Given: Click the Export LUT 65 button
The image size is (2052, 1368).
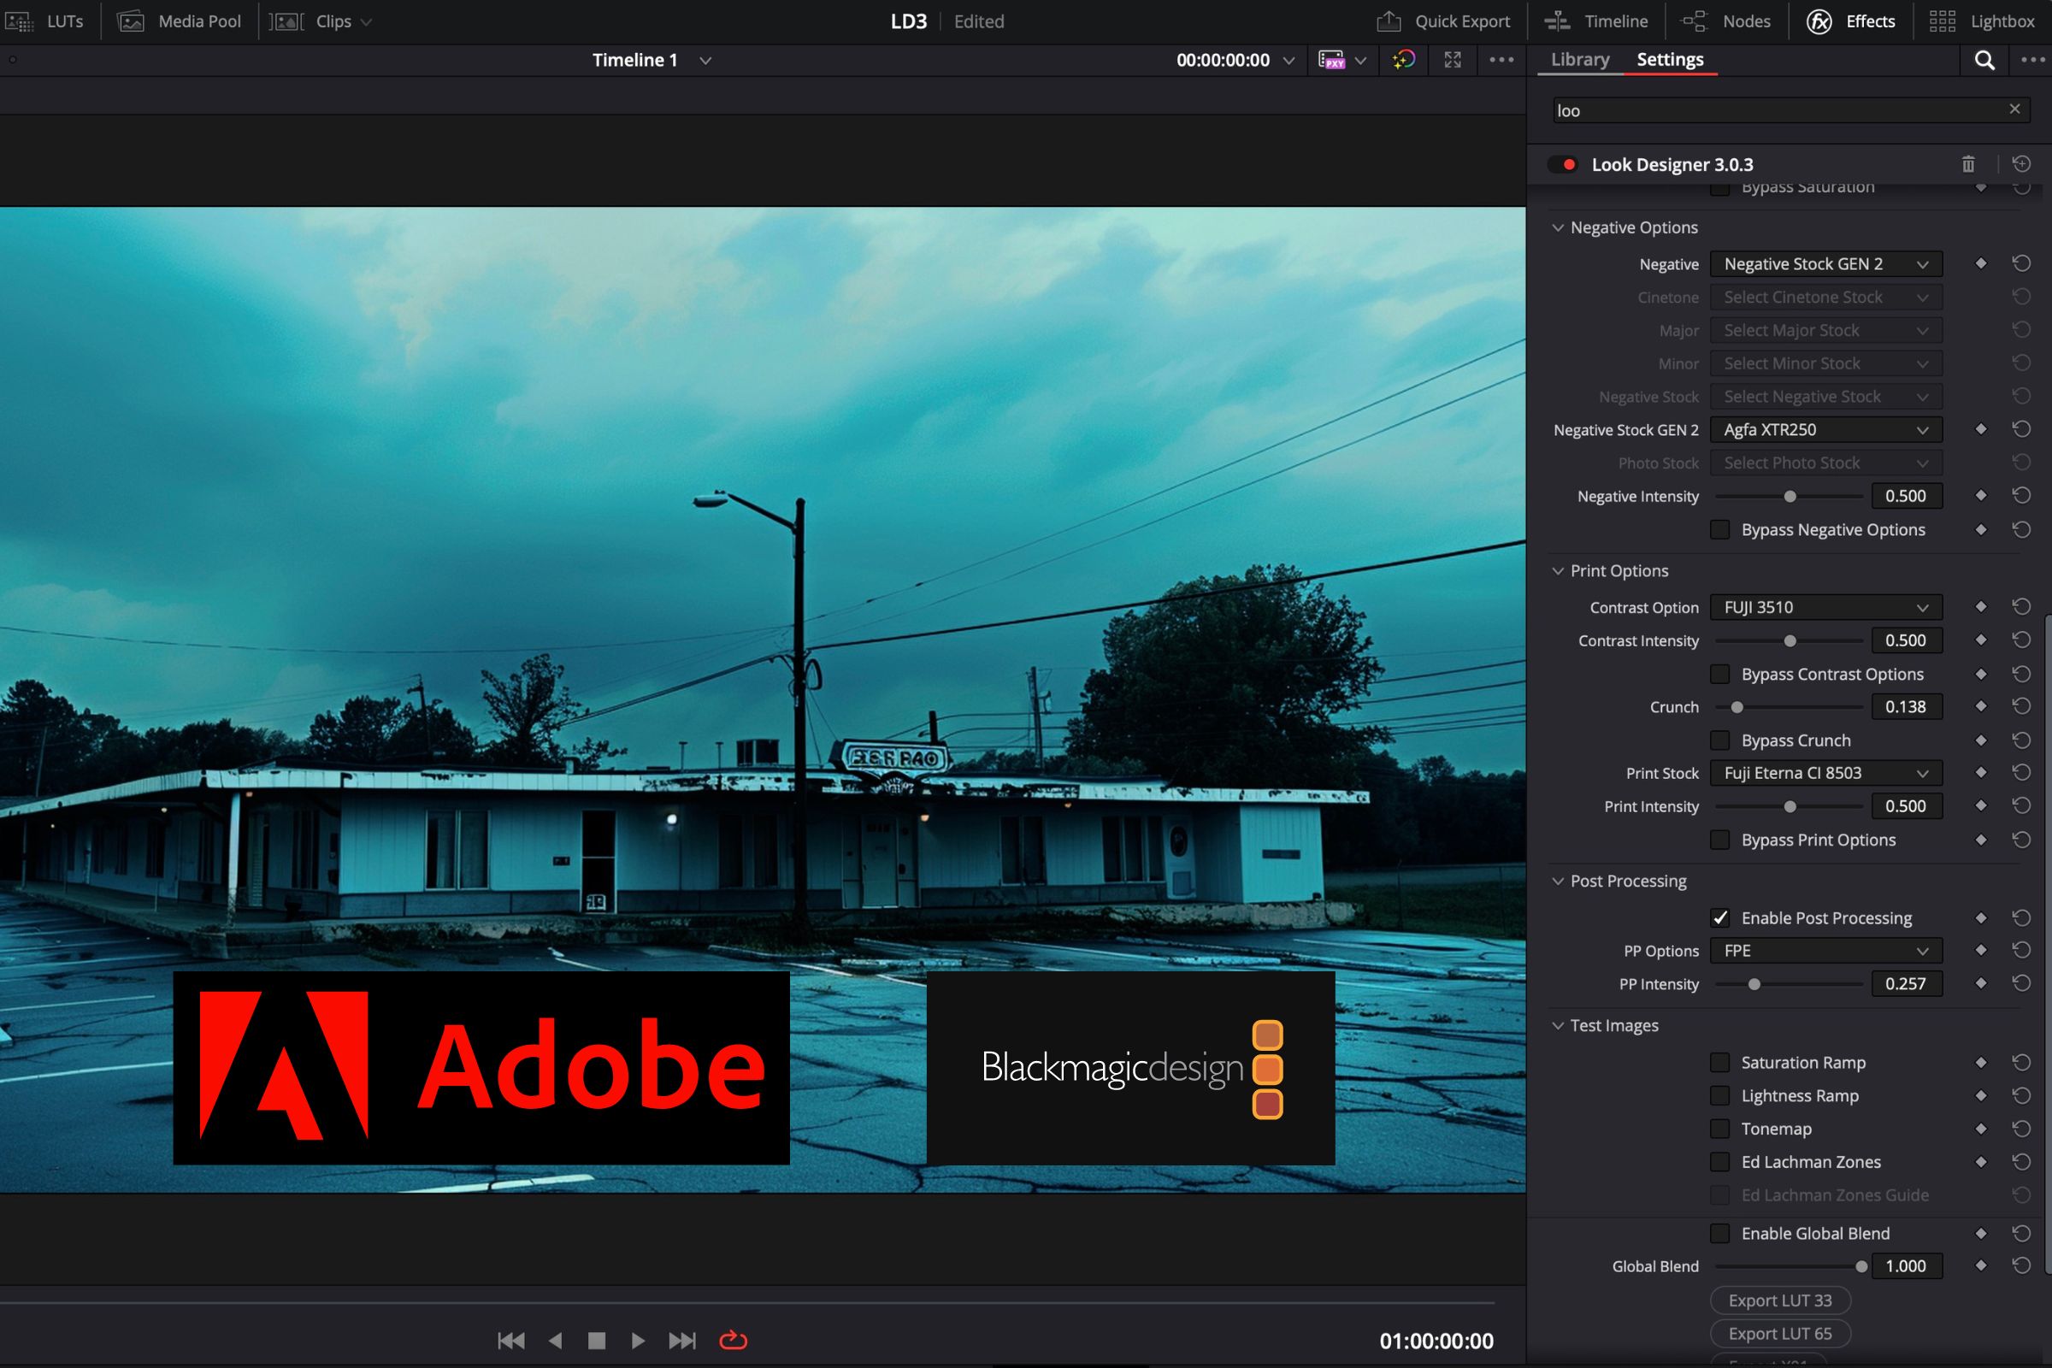Looking at the screenshot, I should click(1780, 1333).
